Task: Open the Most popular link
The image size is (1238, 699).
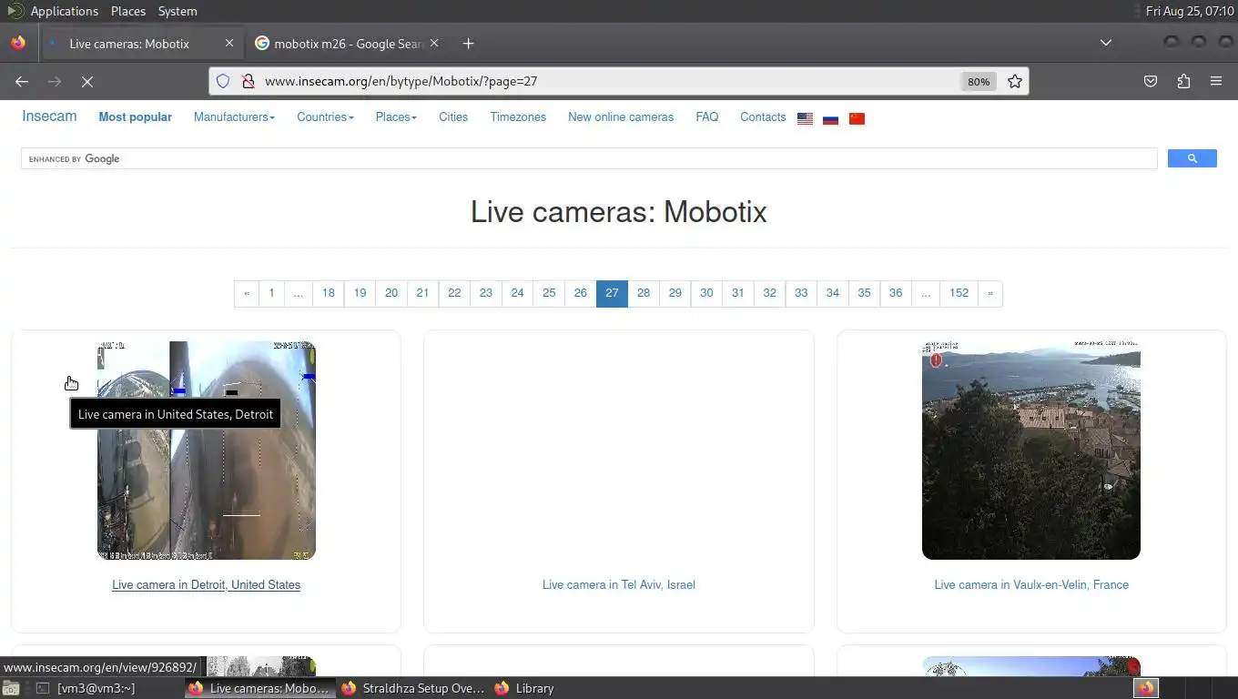Action: 135,116
